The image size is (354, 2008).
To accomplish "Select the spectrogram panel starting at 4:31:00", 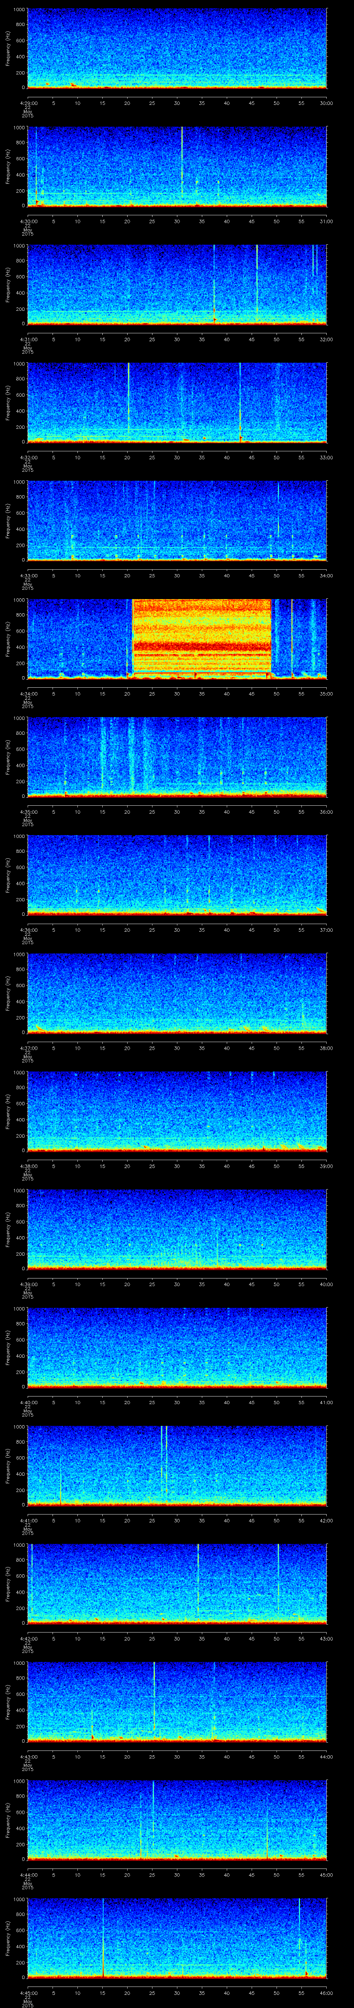I will (177, 284).
